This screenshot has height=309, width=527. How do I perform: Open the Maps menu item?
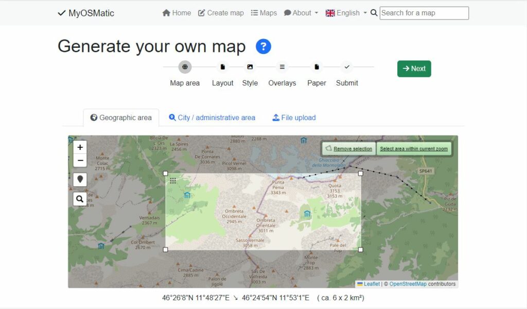(263, 13)
